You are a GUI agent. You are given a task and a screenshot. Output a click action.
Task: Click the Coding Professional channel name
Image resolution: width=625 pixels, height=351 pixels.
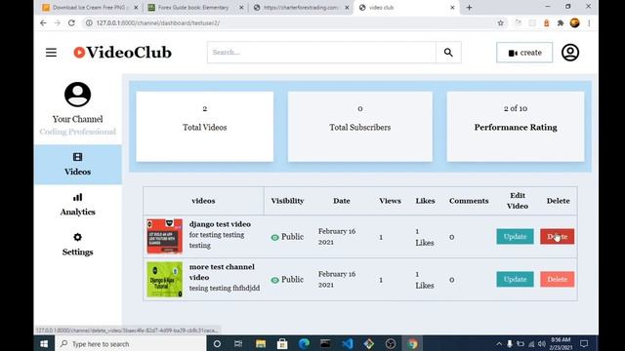78,132
